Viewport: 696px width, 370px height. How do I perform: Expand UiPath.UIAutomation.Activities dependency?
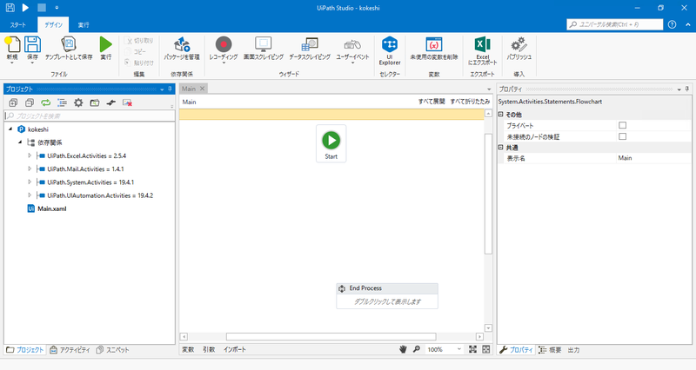tap(30, 195)
